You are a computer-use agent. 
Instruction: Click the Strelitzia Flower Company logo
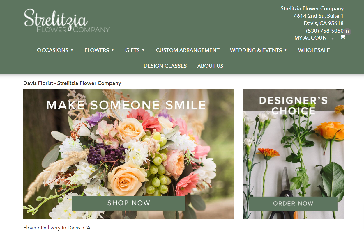(x=67, y=20)
